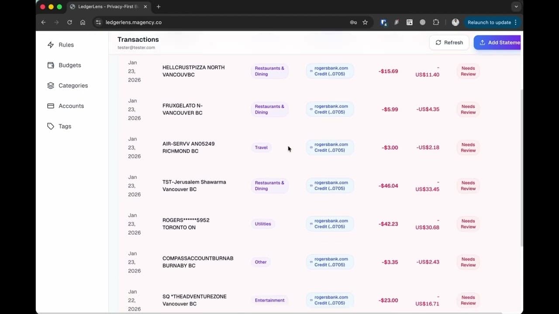Open the Categories section
This screenshot has height=314, width=559.
click(73, 85)
